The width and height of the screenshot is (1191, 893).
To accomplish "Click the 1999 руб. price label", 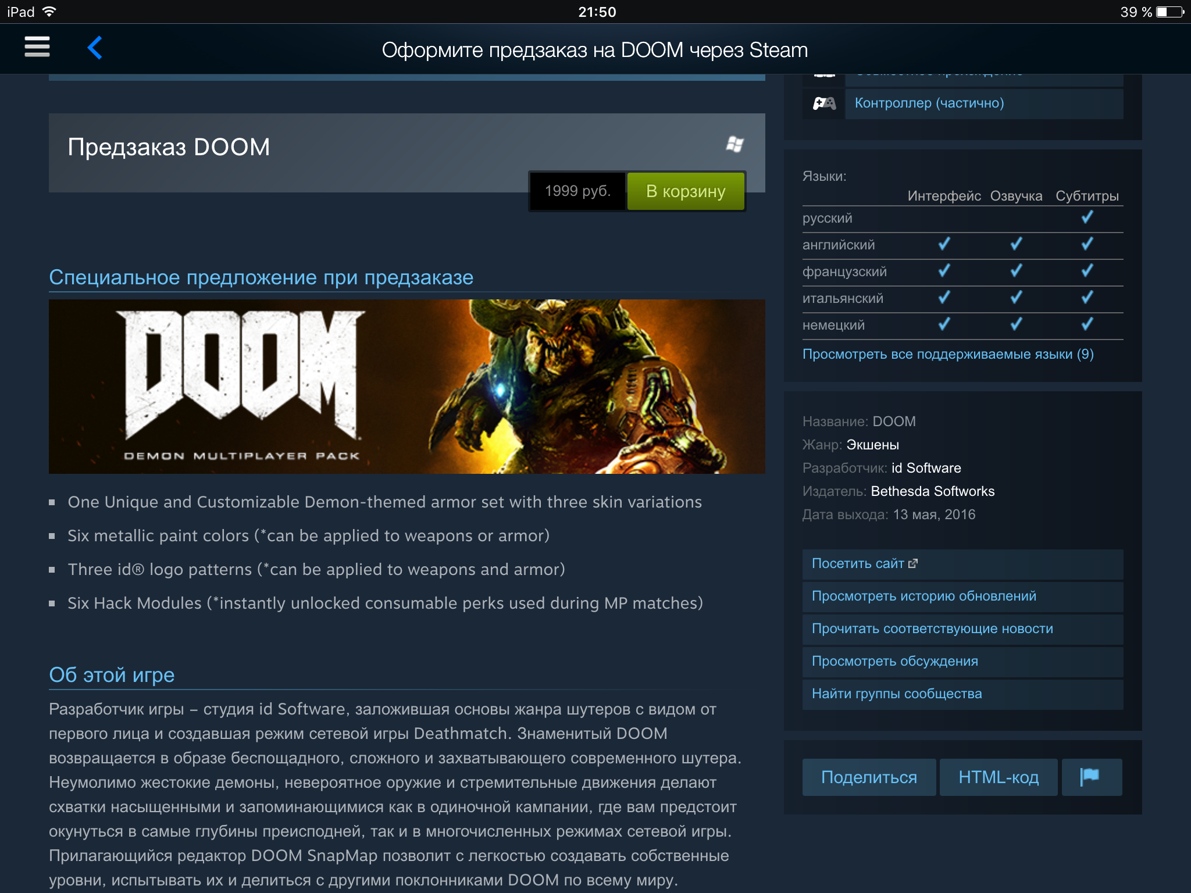I will click(x=577, y=191).
